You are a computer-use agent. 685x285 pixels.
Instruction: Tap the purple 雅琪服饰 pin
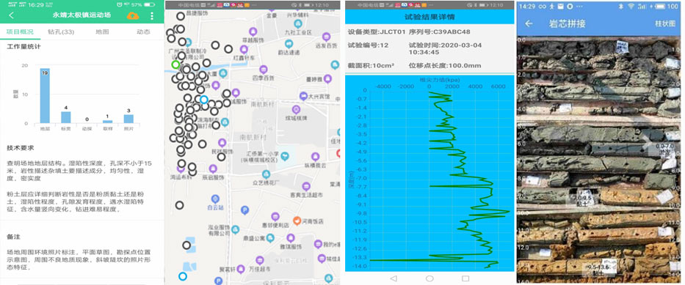pyautogui.click(x=291, y=238)
